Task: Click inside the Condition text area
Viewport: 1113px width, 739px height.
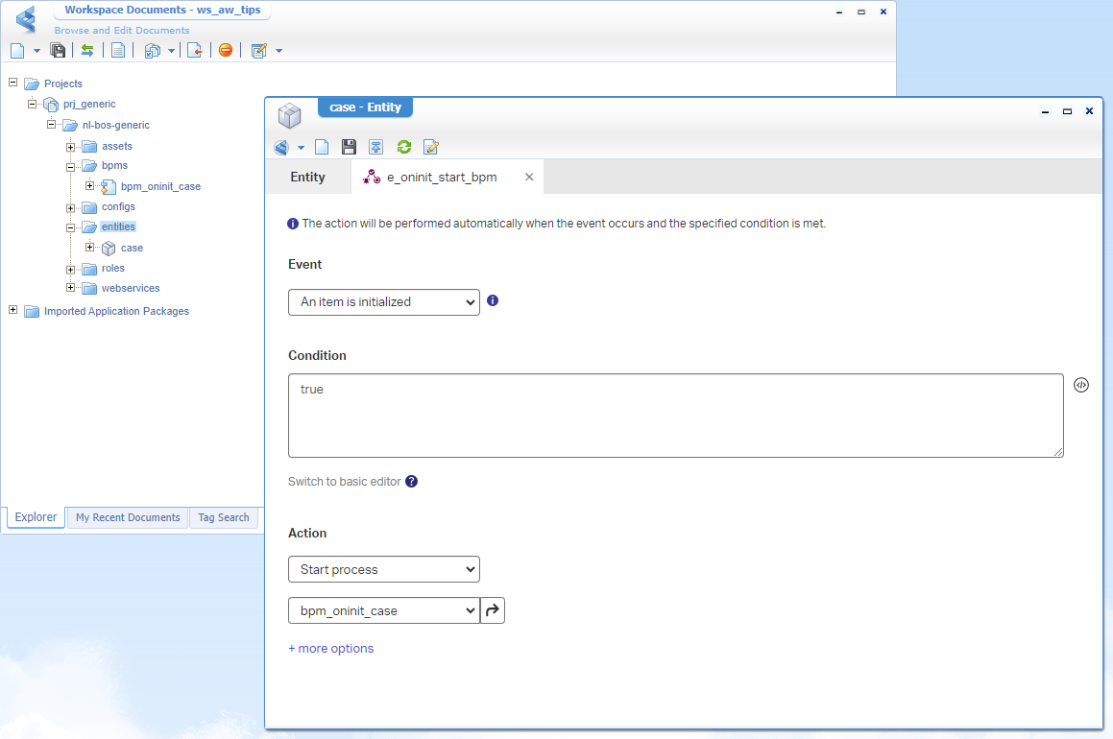Action: click(675, 416)
